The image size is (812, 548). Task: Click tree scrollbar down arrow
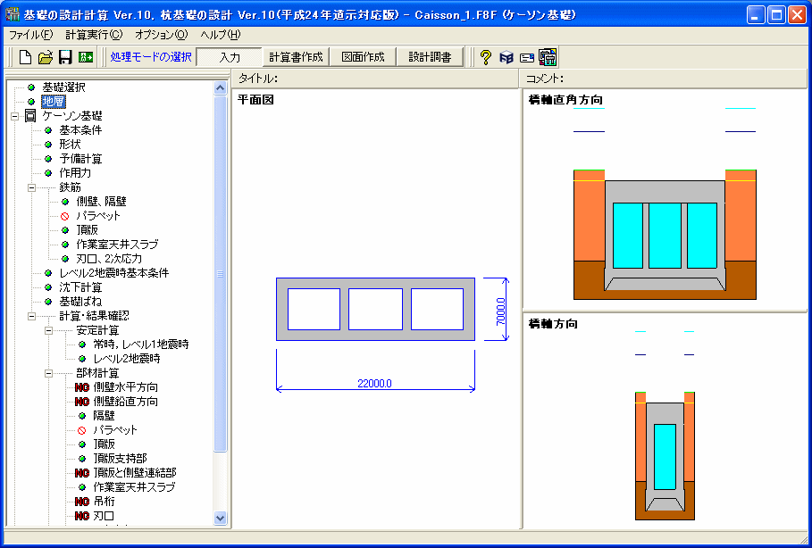point(220,518)
